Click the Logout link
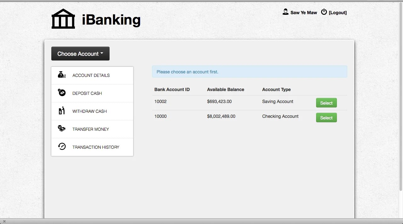403x224 pixels. point(338,13)
